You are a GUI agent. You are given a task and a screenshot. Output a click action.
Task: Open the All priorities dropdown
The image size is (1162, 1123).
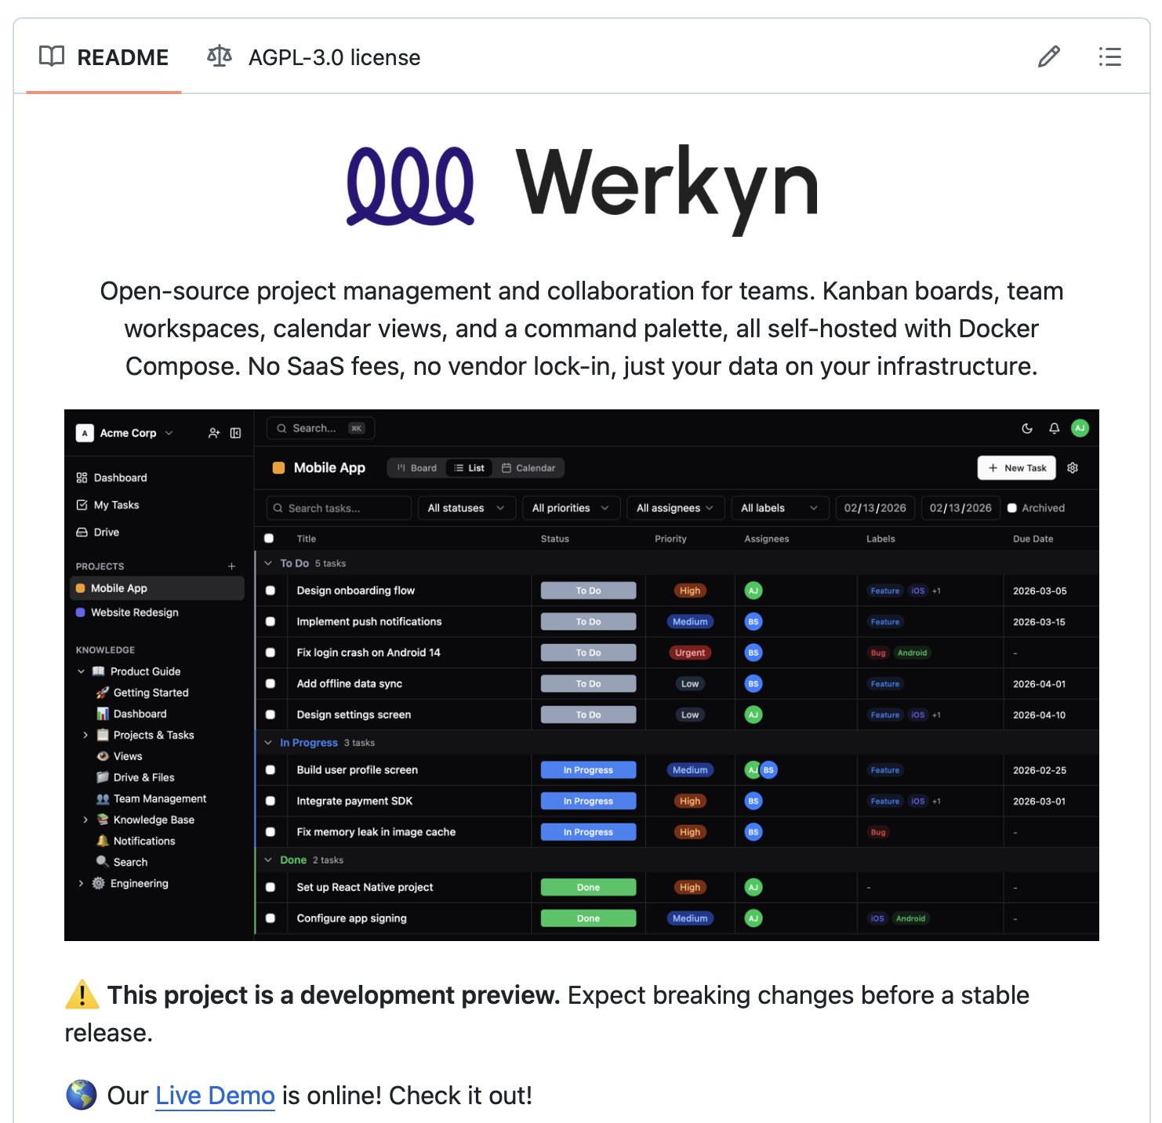click(570, 508)
